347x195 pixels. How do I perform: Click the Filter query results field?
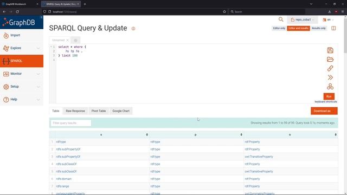[71, 123]
